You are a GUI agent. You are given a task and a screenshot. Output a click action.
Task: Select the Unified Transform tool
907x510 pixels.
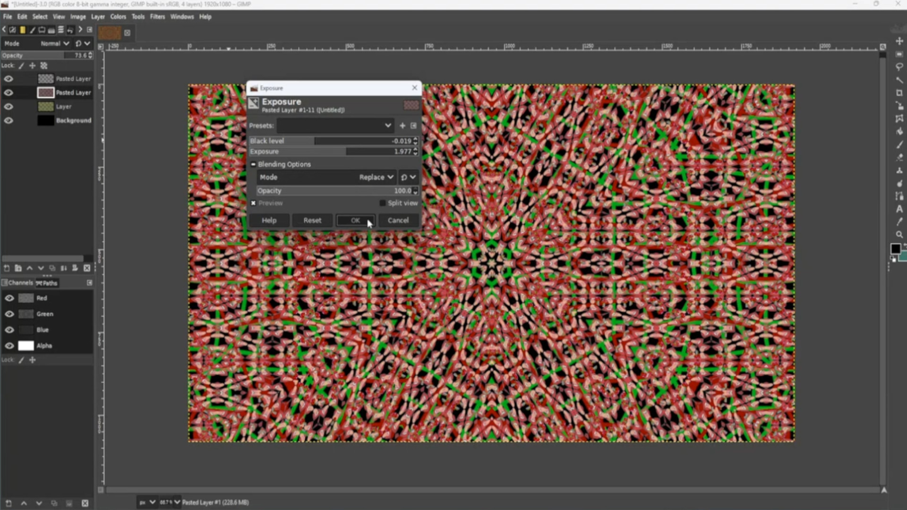coord(899,106)
